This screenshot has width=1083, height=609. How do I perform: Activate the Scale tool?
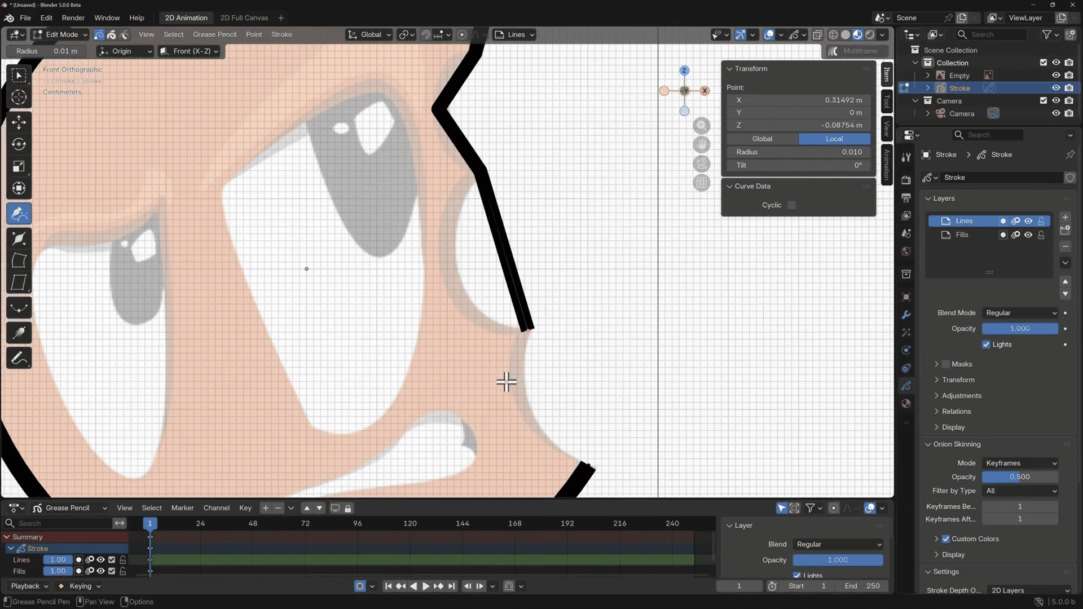point(19,166)
